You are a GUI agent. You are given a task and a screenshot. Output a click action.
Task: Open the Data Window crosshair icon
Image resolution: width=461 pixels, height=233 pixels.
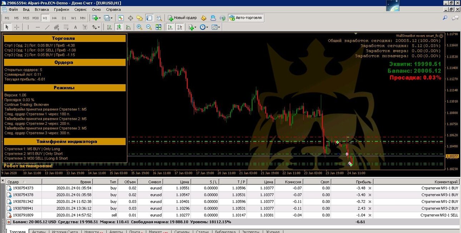tap(130, 18)
